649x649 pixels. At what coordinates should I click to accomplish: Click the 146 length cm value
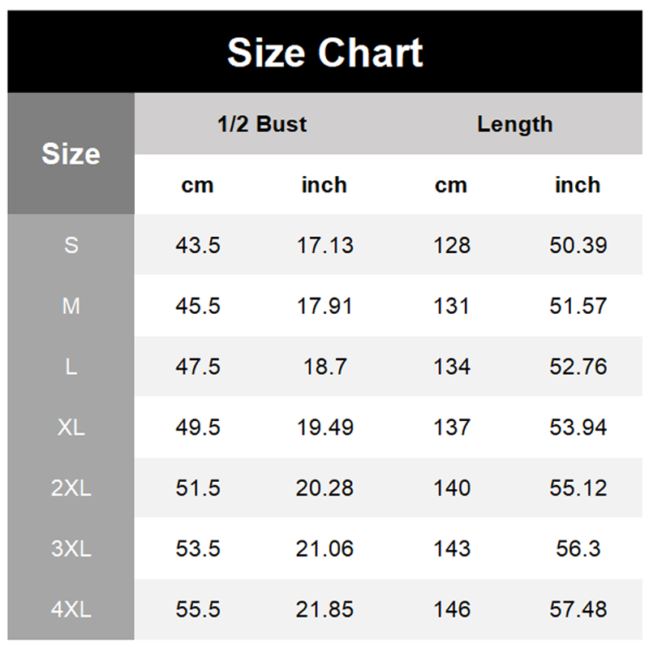click(x=452, y=609)
